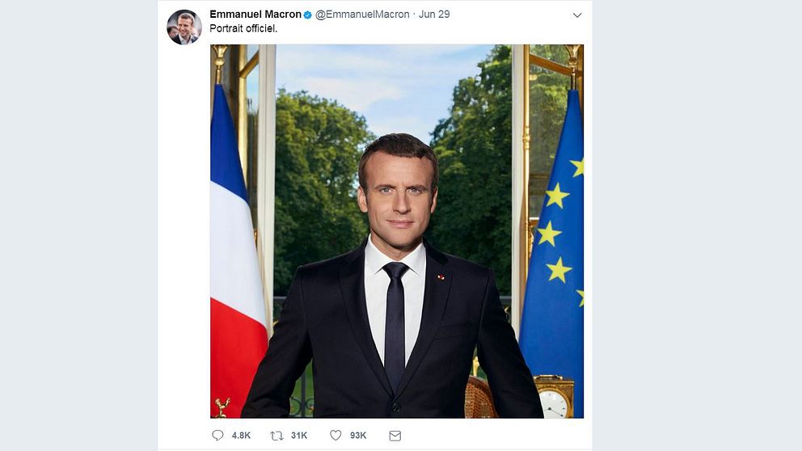802x451 pixels.
Task: Click the 31K retweets count
Action: (299, 436)
